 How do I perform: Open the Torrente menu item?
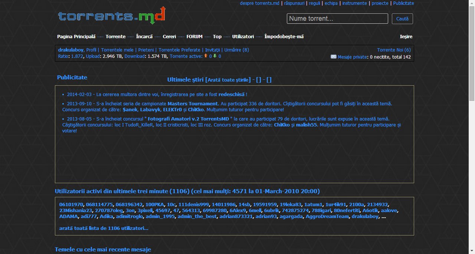pos(115,37)
